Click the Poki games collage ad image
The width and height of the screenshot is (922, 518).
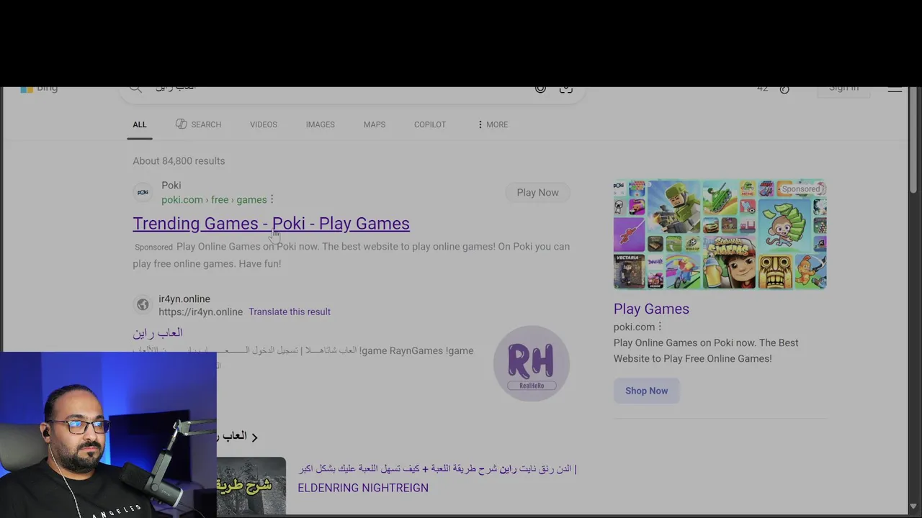coord(720,235)
